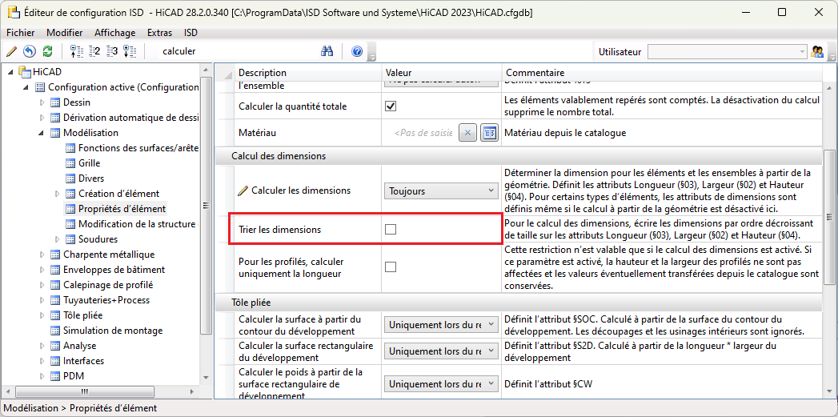
Task: Open the Utilisateur combo box
Action: [728, 51]
